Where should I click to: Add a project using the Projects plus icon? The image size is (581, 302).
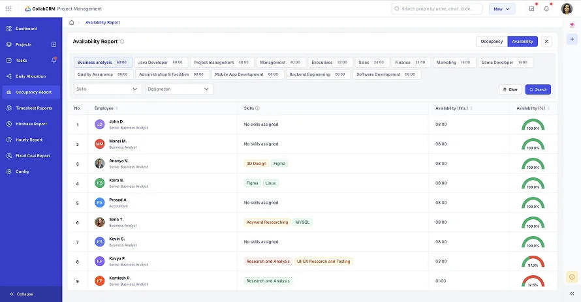pos(54,44)
